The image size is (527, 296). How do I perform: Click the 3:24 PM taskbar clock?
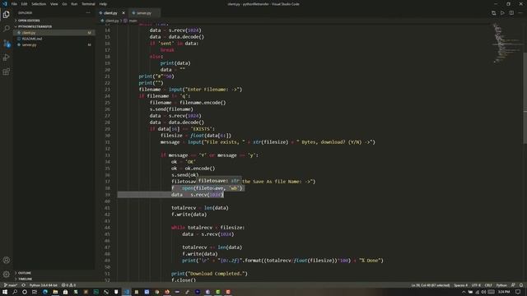[x=504, y=292]
